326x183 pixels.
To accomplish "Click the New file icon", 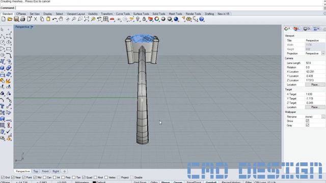I will coord(4,19).
